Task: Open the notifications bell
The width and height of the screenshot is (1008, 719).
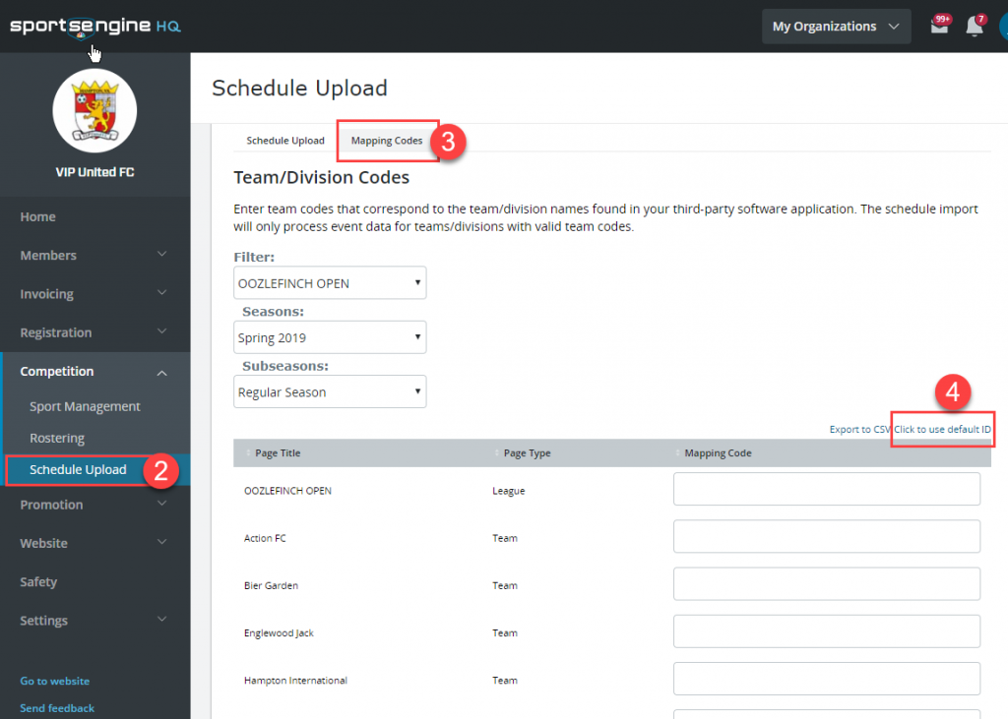Action: point(975,25)
